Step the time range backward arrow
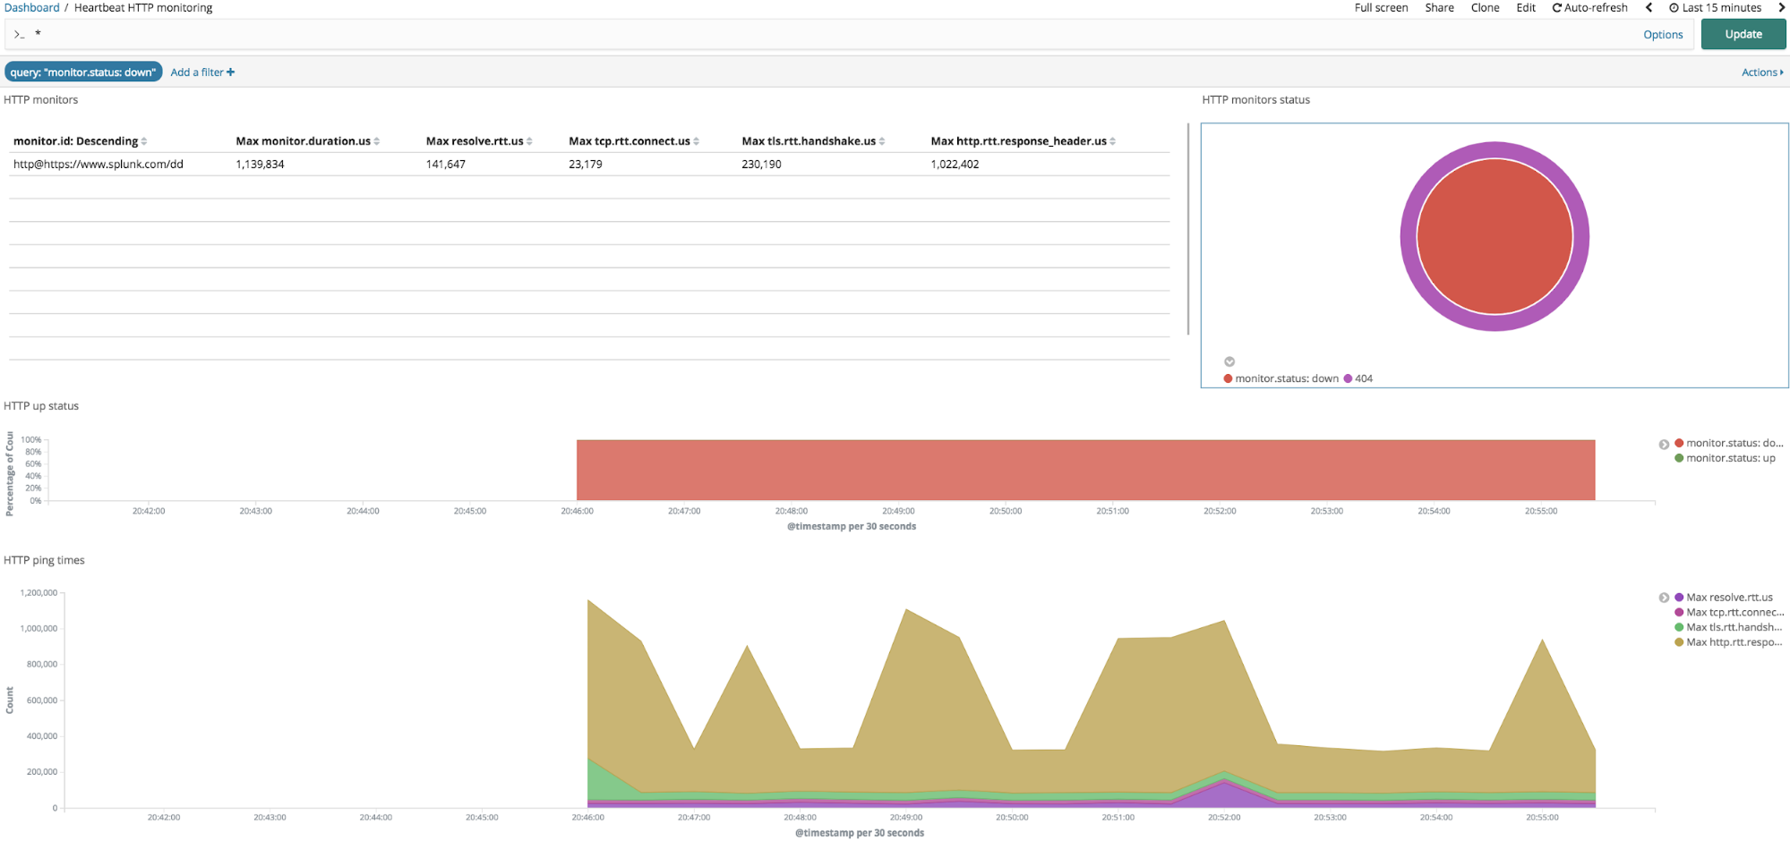This screenshot has height=849, width=1790. (x=1649, y=7)
